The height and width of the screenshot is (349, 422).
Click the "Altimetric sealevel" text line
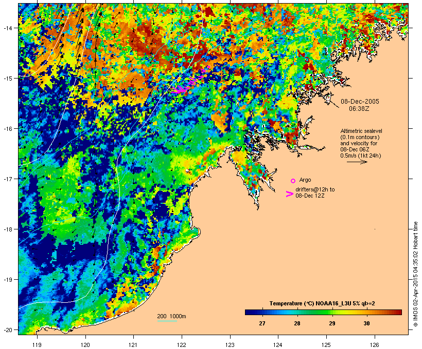coord(361,131)
